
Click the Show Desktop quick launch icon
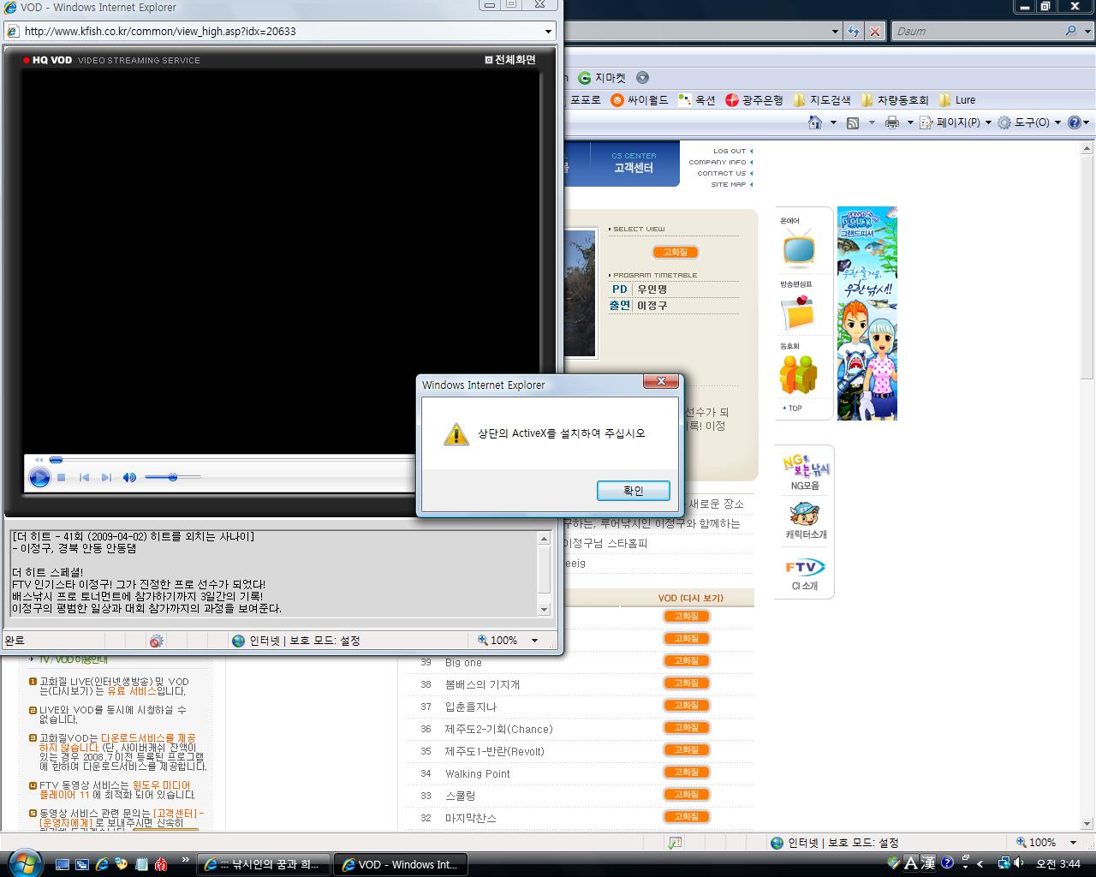click(63, 864)
